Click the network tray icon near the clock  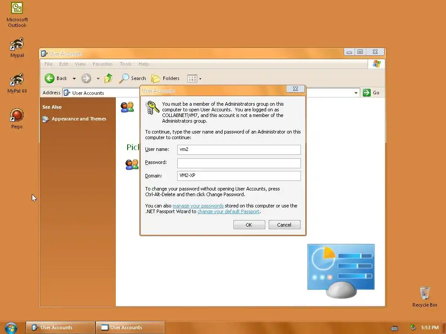pyautogui.click(x=413, y=327)
